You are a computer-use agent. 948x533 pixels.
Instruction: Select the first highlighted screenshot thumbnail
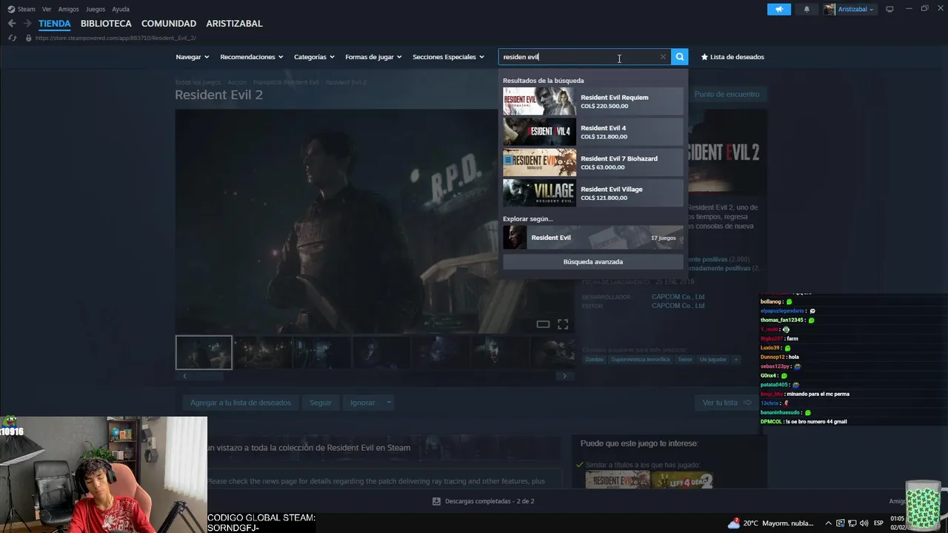pos(204,352)
